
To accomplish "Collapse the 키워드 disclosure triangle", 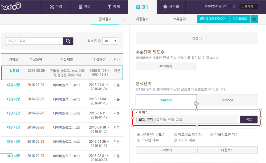I will click(136, 112).
